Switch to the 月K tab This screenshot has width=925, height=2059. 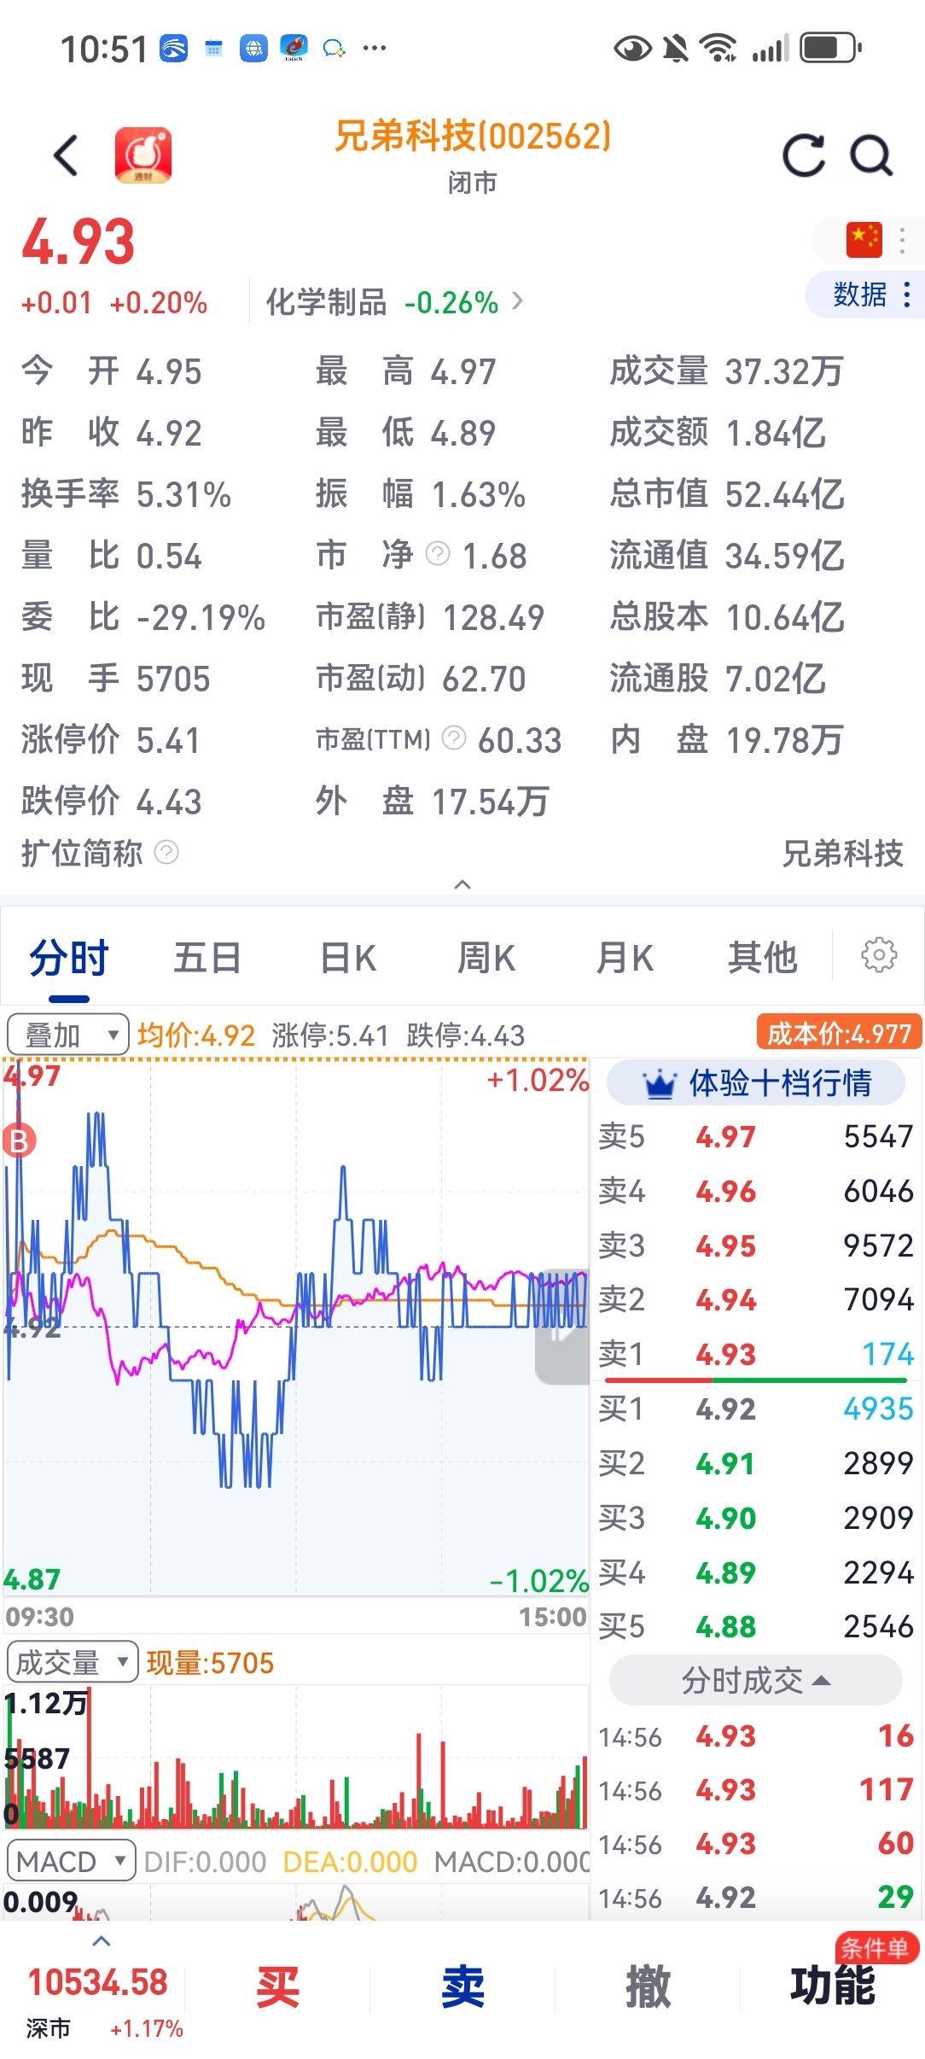625,958
